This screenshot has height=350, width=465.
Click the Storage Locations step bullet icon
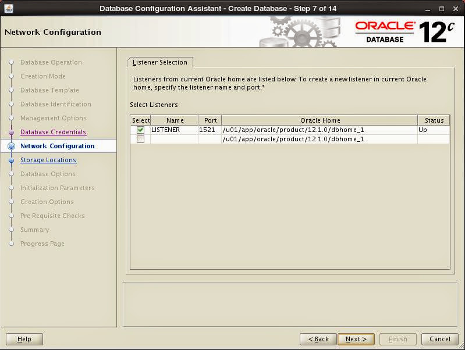tap(11, 160)
